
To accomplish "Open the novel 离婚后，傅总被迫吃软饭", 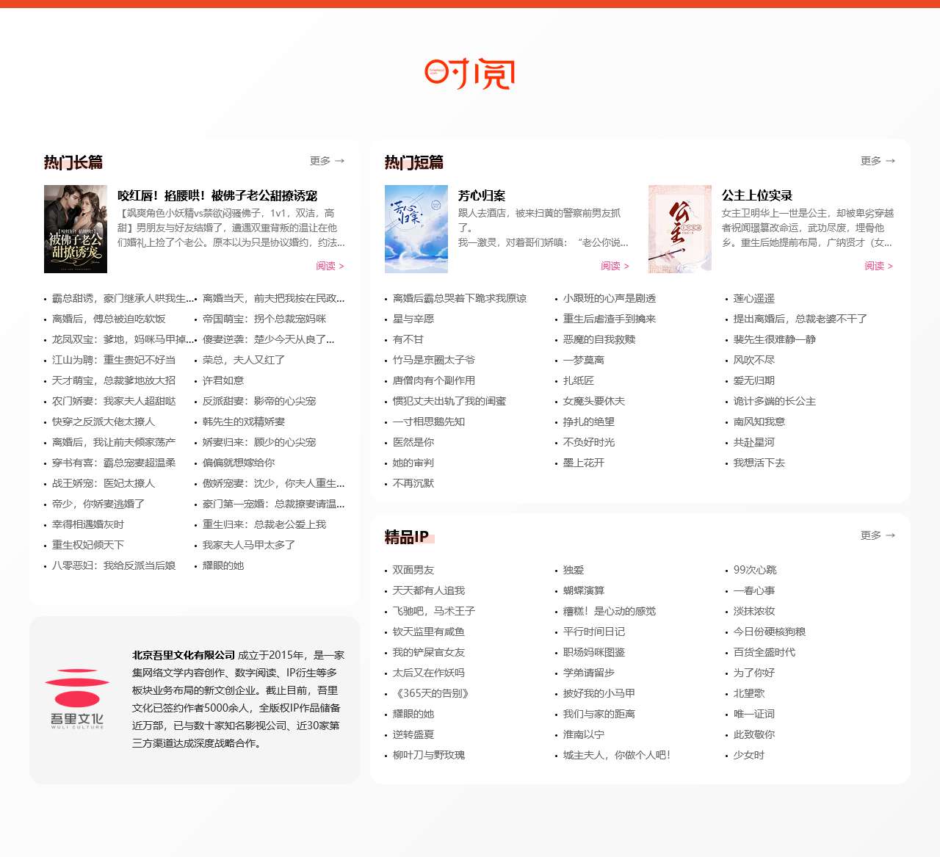I will click(x=106, y=319).
